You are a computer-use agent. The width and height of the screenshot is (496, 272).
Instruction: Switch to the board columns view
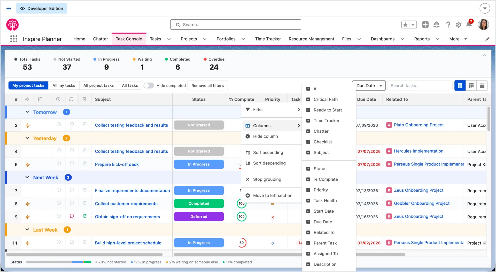coord(471,86)
